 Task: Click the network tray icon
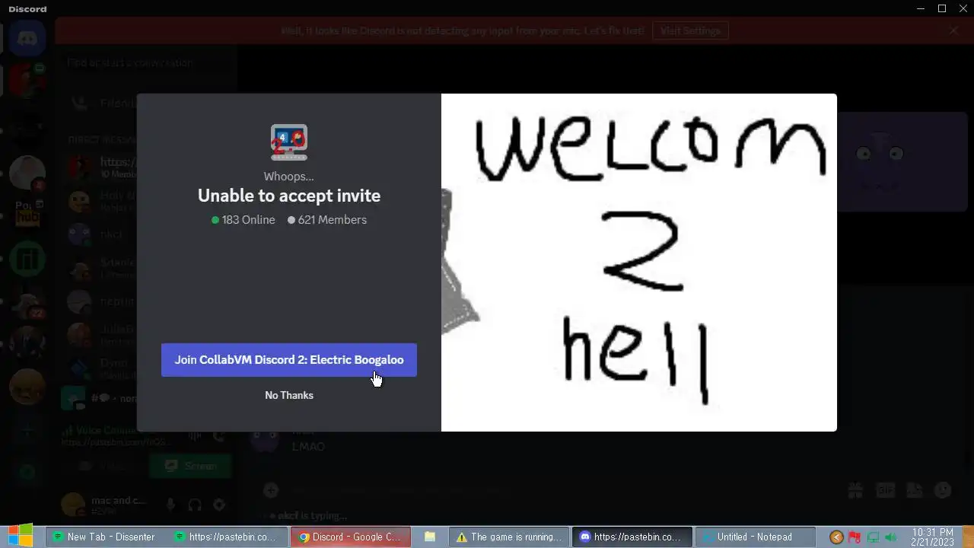(873, 537)
